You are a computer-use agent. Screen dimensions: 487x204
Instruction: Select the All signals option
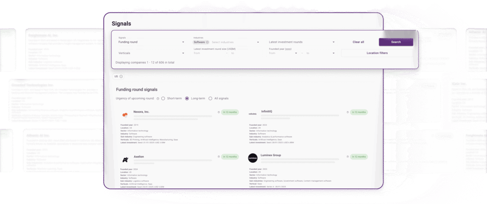211,98
